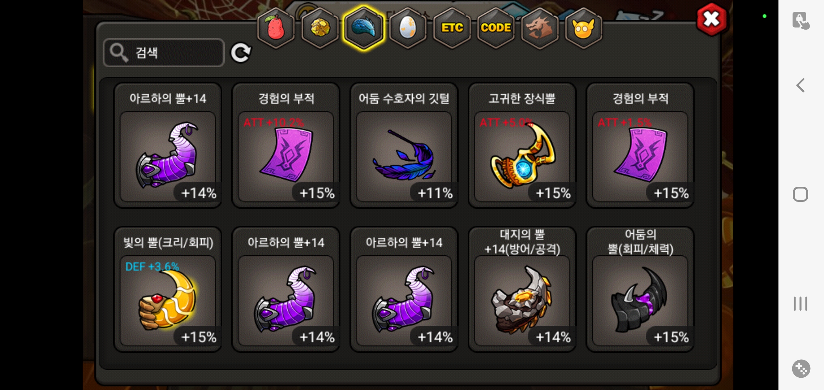Viewport: 824px width, 390px height.
Task: Choose 경험의 부적 with ATT +10.2%
Action: tap(286, 146)
